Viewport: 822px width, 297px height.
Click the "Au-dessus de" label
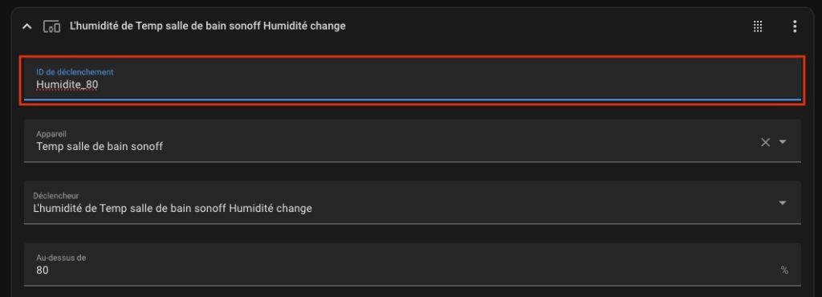point(61,258)
